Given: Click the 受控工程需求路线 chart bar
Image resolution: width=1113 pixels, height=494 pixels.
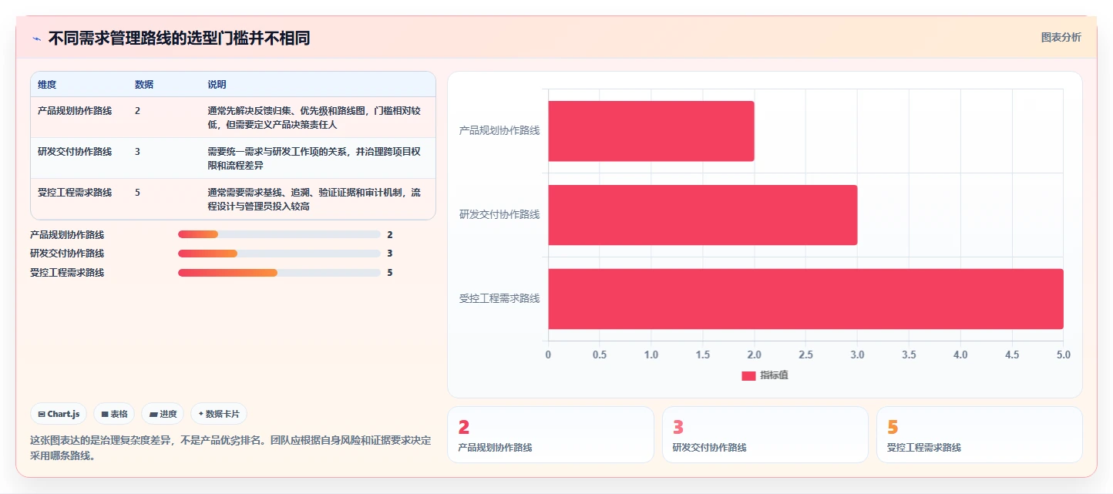Looking at the screenshot, I should 806,299.
